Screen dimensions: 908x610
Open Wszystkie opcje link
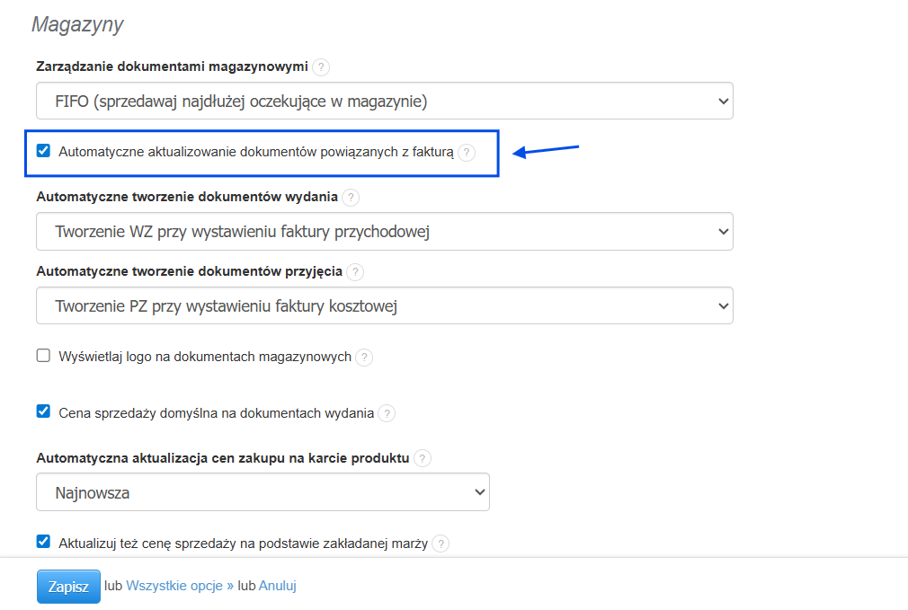pyautogui.click(x=172, y=586)
